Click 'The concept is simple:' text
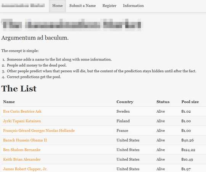Viewport: 206px width, 172px height. tap(20, 51)
